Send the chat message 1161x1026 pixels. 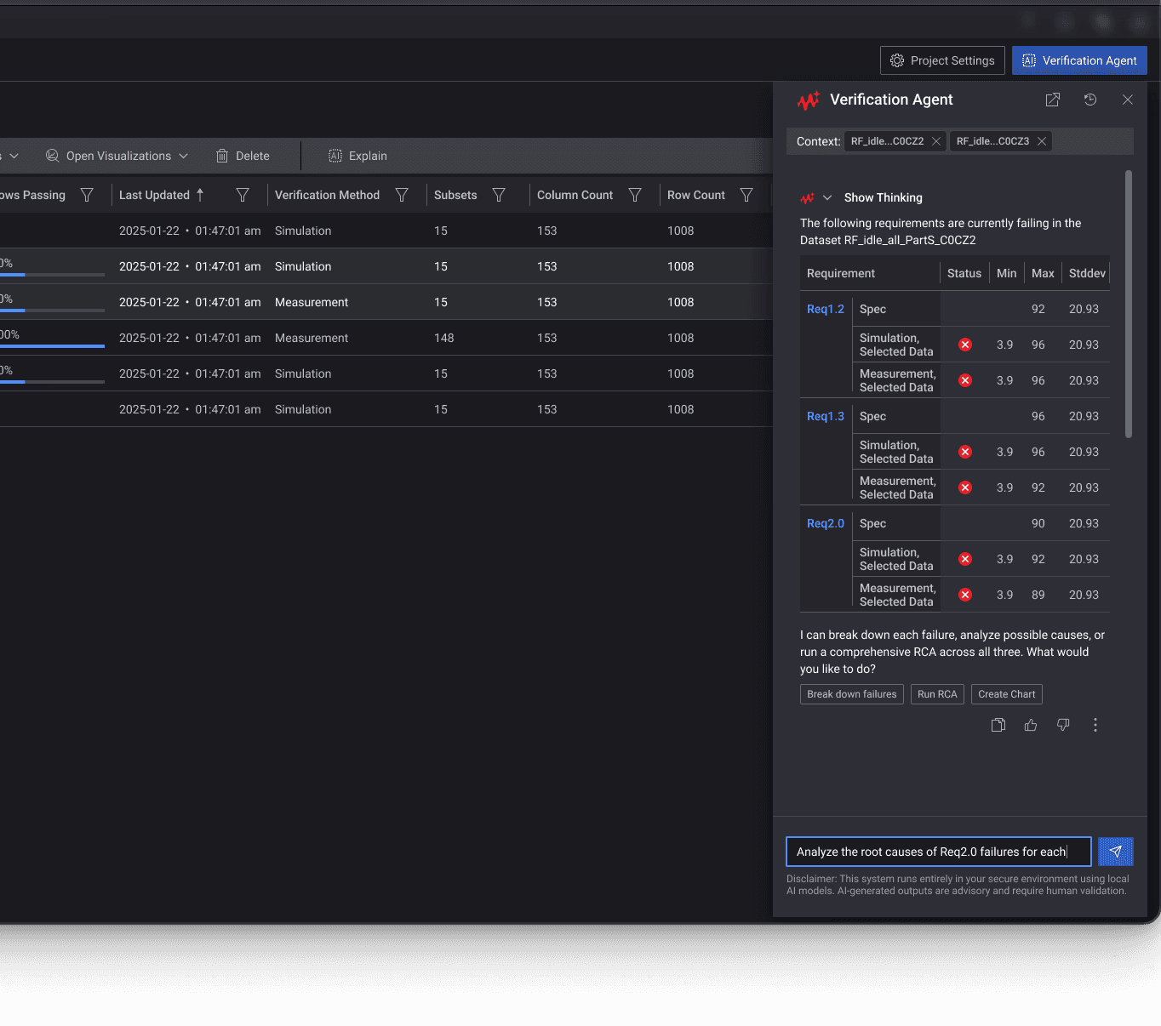1116,852
